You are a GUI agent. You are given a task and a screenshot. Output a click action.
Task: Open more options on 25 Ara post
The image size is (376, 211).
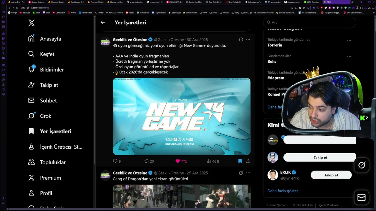click(x=248, y=173)
